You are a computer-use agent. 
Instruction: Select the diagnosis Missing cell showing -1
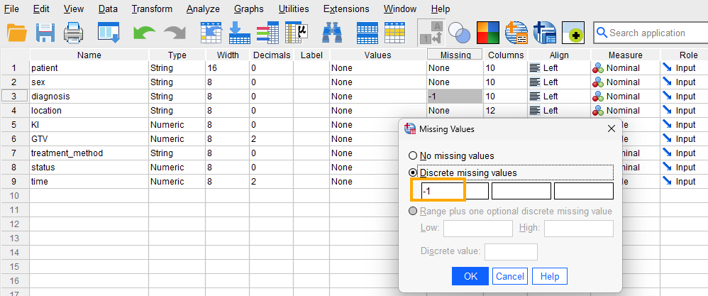(x=455, y=97)
